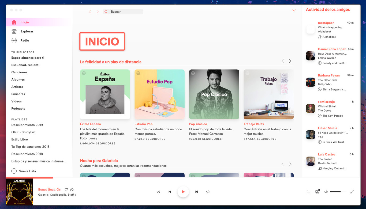Open Tu Top de canciones 2018 playlist
This screenshot has width=366, height=209.
click(30, 147)
